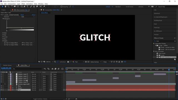
Task: Select the Pen tool
Action: (24, 7)
